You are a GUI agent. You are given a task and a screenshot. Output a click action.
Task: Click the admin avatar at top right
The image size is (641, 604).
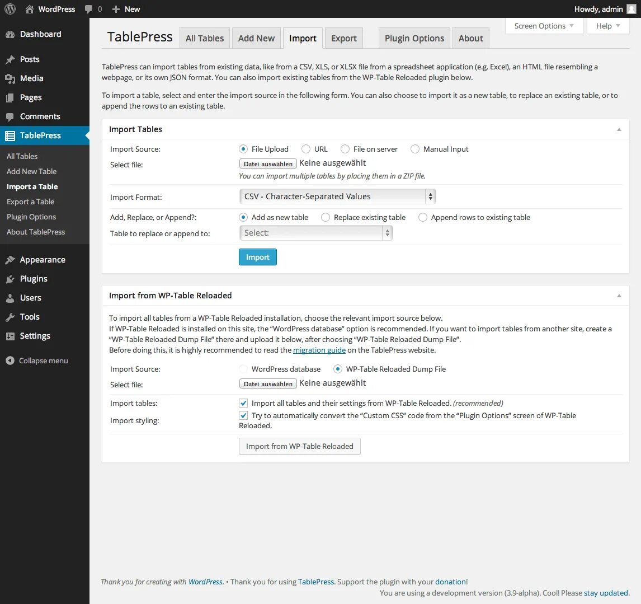[x=631, y=9]
